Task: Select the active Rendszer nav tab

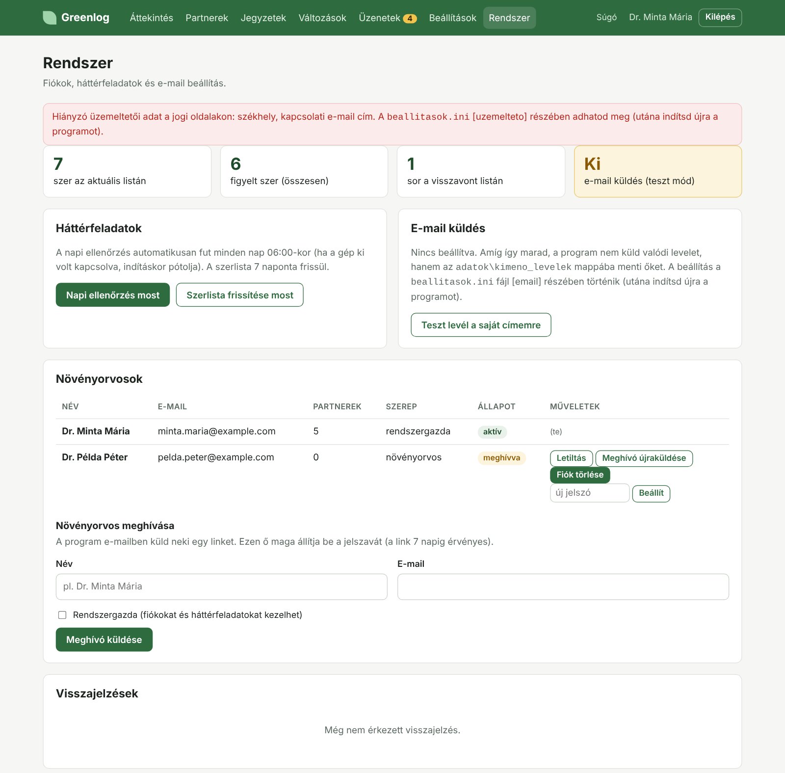Action: (x=509, y=18)
